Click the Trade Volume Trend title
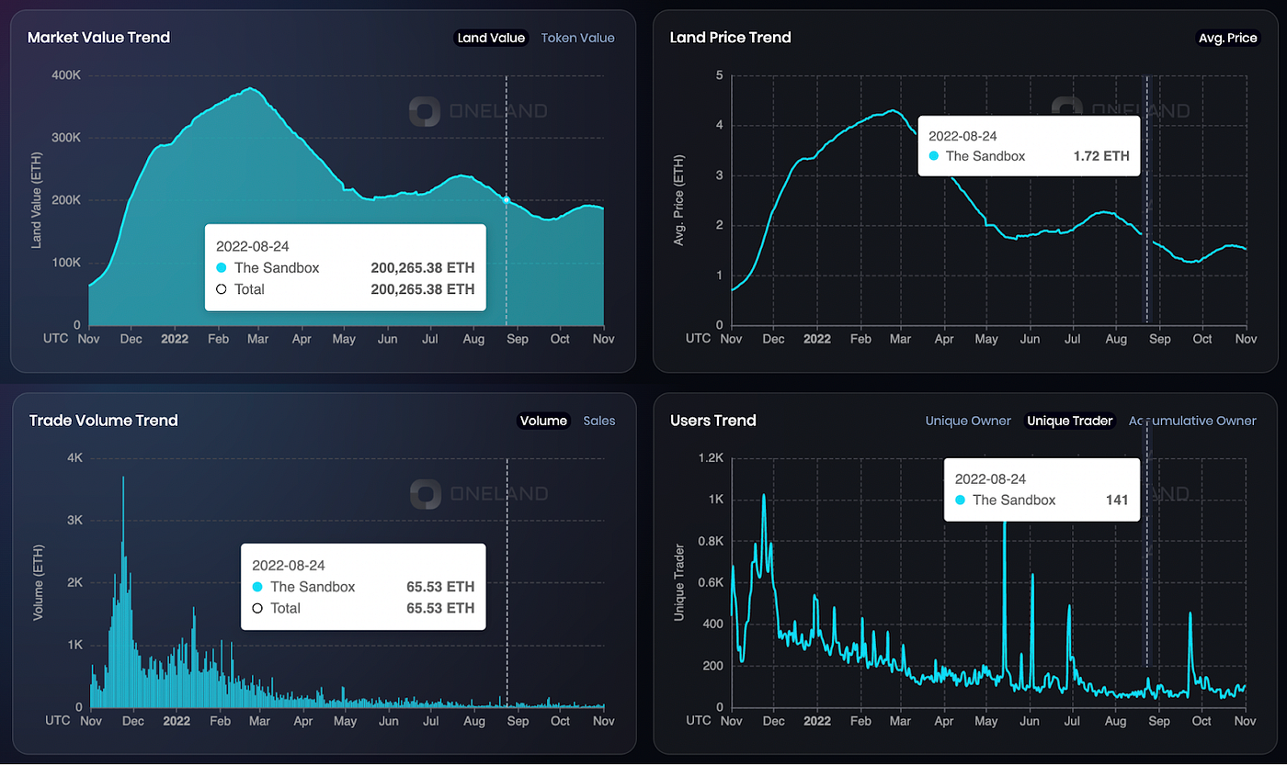The height and width of the screenshot is (765, 1287). pos(103,421)
